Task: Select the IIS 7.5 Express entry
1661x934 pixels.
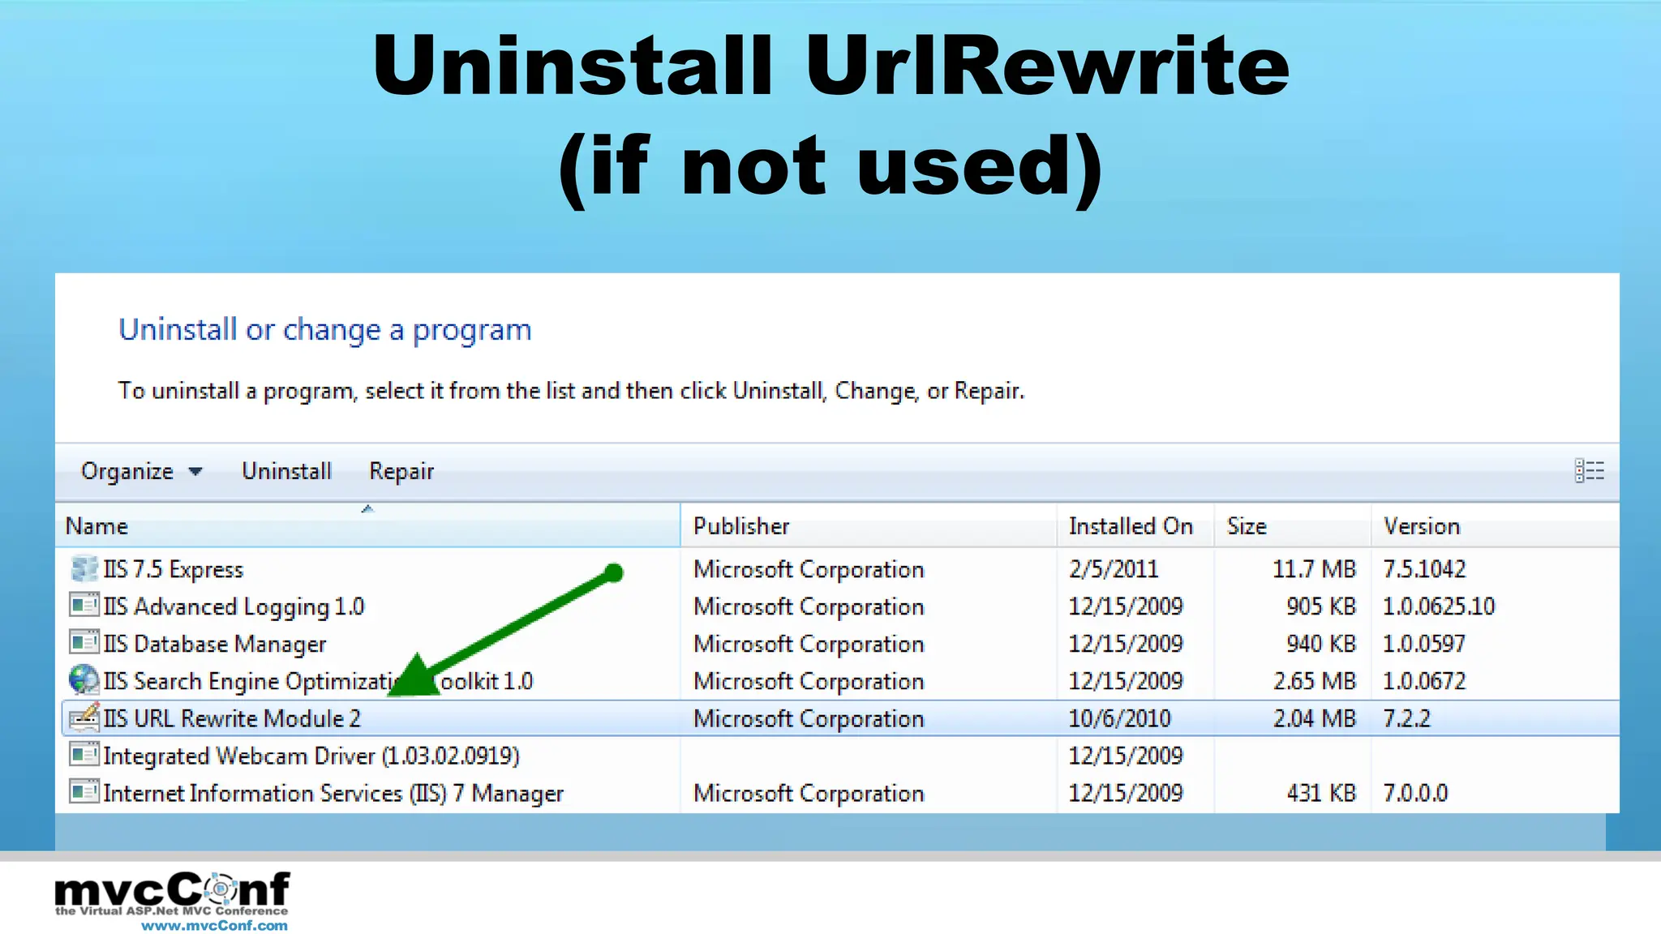Action: (x=840, y=569)
